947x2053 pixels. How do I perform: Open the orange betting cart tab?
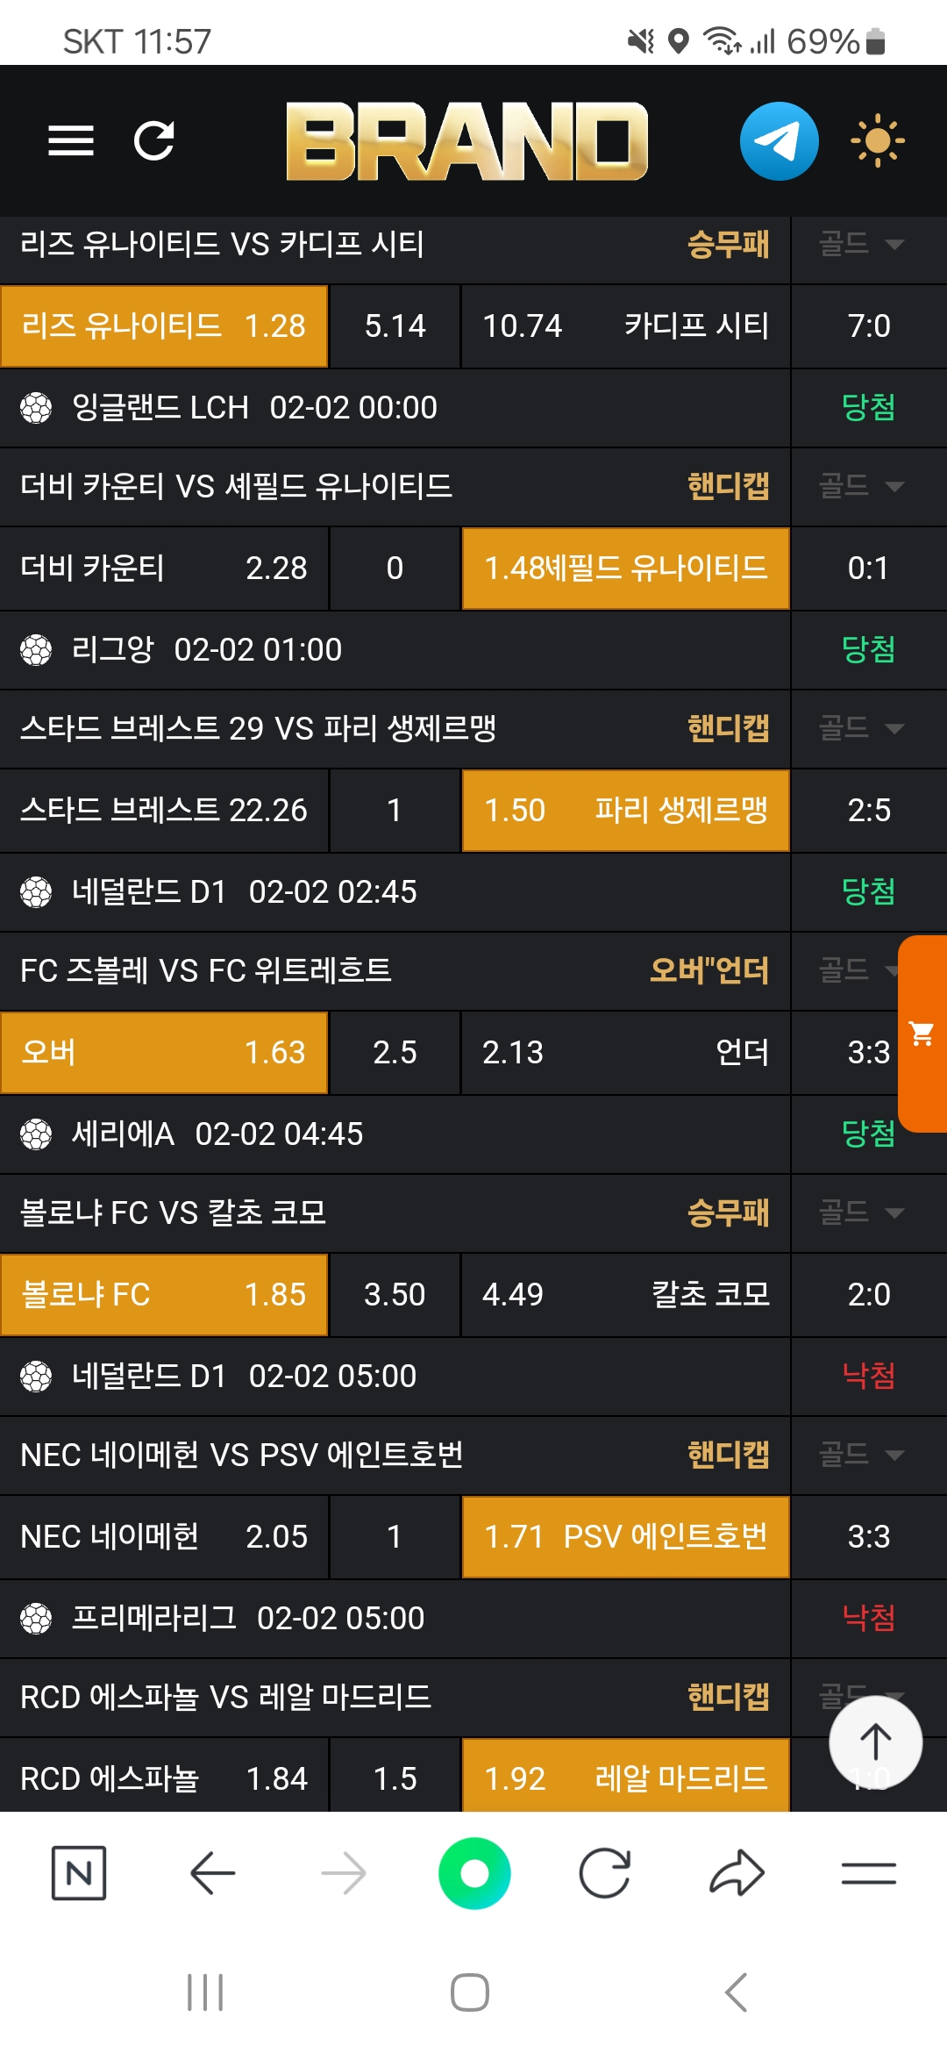click(922, 1034)
